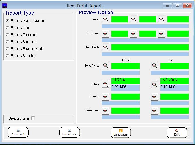Select Profit by Payment Mode option
Image resolution: width=195 pixels, height=145 pixels.
click(8, 49)
